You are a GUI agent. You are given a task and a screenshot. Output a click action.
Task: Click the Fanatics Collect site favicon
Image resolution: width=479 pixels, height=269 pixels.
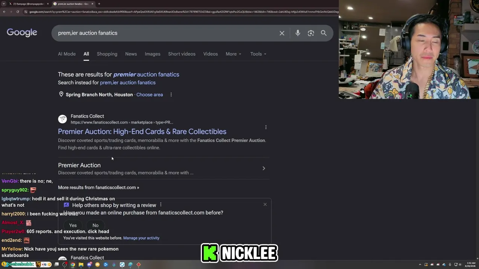(62, 119)
